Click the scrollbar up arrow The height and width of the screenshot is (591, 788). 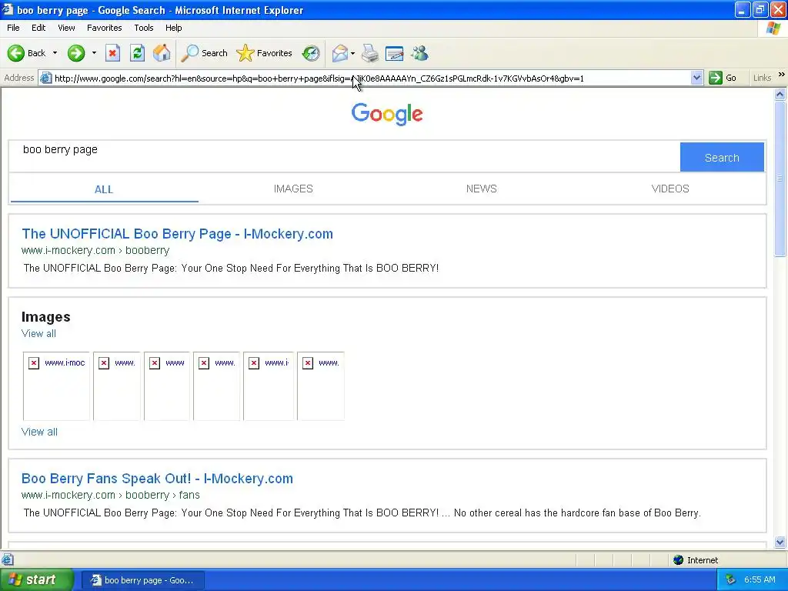pyautogui.click(x=780, y=94)
